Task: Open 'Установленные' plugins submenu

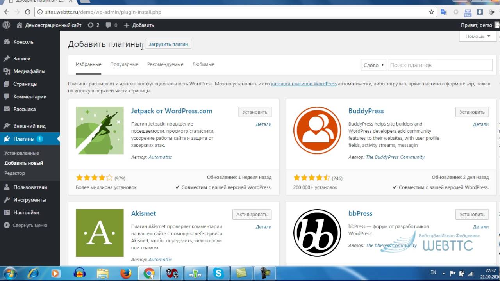Action: (x=21, y=153)
